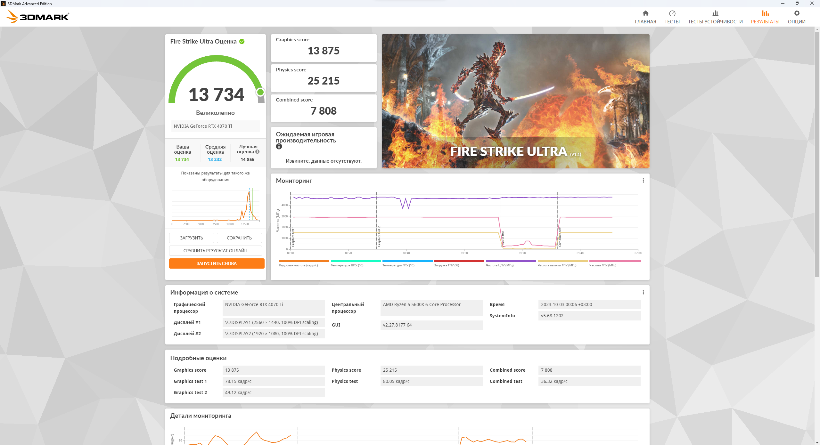The height and width of the screenshot is (445, 820).
Task: Click info icon under Ожидаемая игровая производительность
Action: [x=279, y=147]
